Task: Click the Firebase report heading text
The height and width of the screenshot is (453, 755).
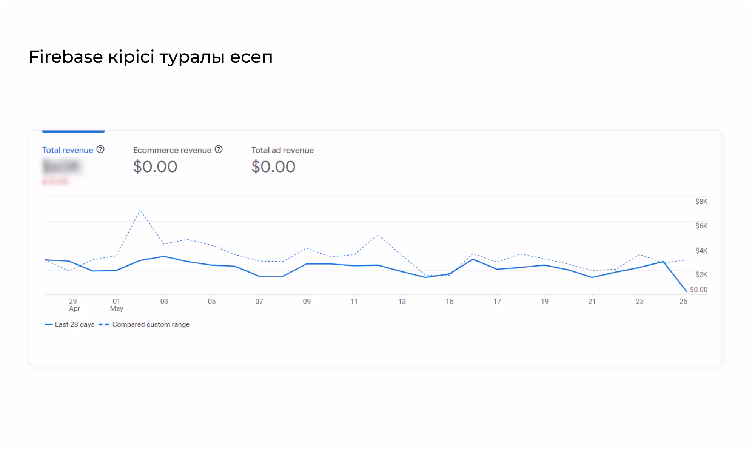Action: (150, 57)
